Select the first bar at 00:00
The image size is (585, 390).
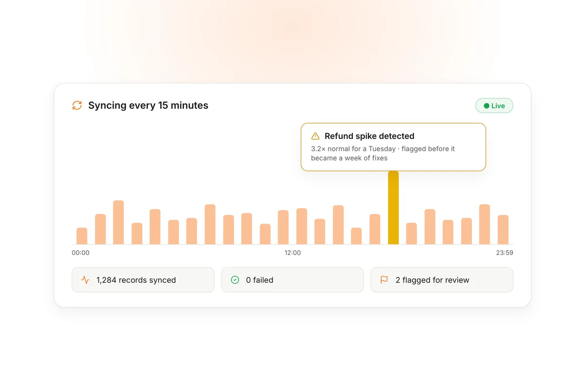click(x=82, y=236)
